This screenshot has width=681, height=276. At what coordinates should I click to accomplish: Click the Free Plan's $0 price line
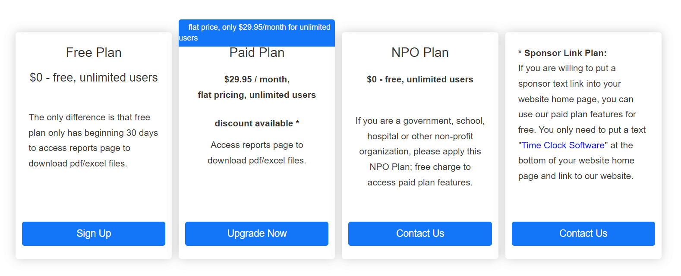pos(94,78)
